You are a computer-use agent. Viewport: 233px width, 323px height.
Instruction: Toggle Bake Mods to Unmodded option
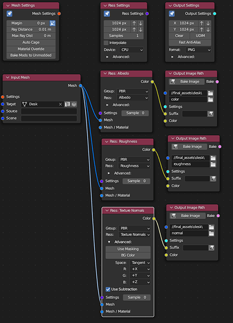point(31,56)
